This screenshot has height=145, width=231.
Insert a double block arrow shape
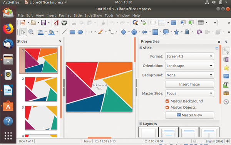click(145, 32)
